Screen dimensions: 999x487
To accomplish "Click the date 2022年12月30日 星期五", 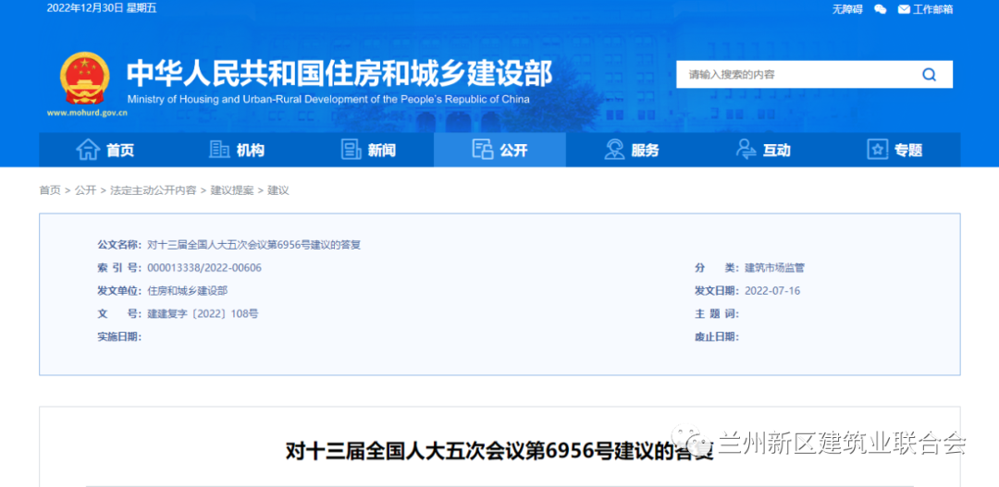I will 102,8.
